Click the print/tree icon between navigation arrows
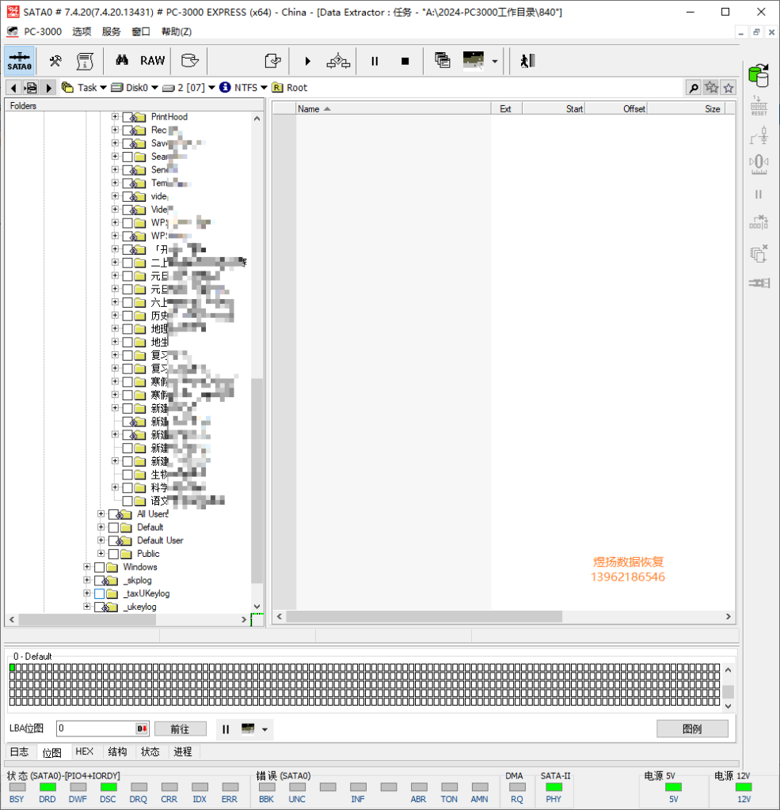Image resolution: width=780 pixels, height=810 pixels. (31, 88)
